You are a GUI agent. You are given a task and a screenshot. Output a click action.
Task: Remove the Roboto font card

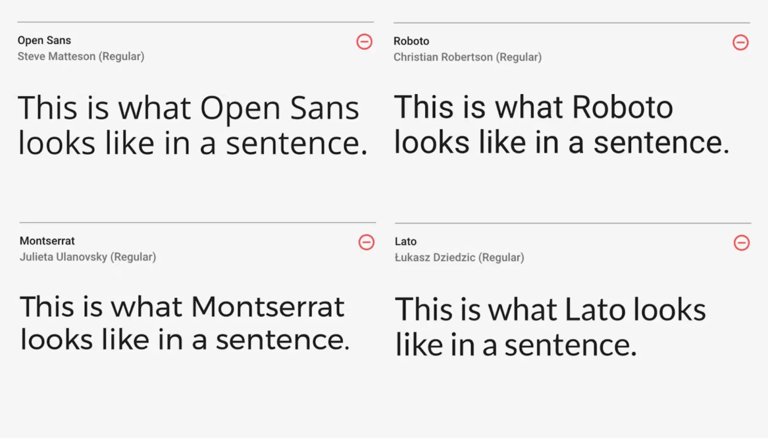pos(740,42)
